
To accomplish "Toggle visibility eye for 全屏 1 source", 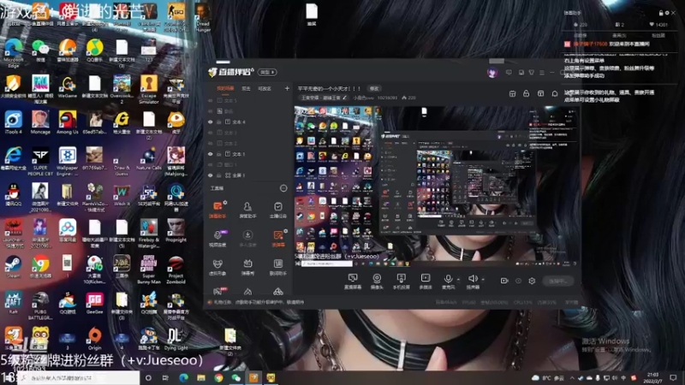I will click(x=210, y=175).
